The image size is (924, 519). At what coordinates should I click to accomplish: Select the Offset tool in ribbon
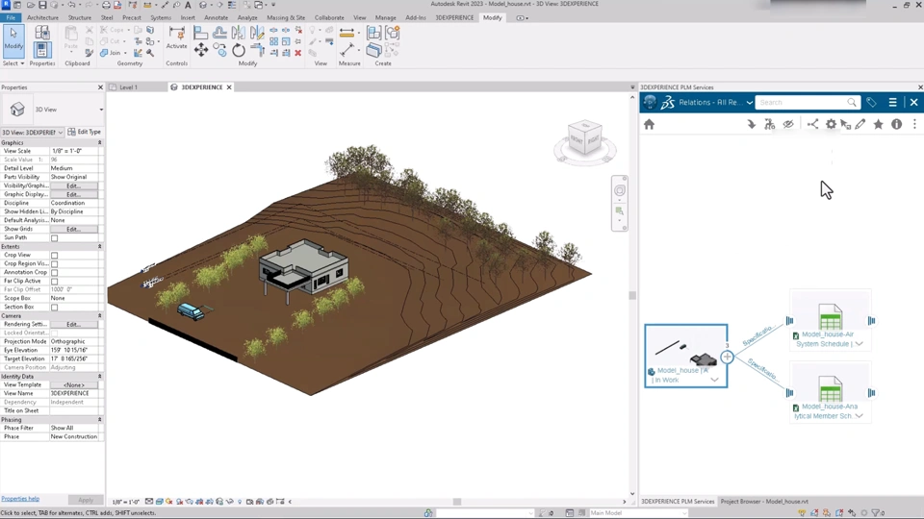(x=219, y=33)
